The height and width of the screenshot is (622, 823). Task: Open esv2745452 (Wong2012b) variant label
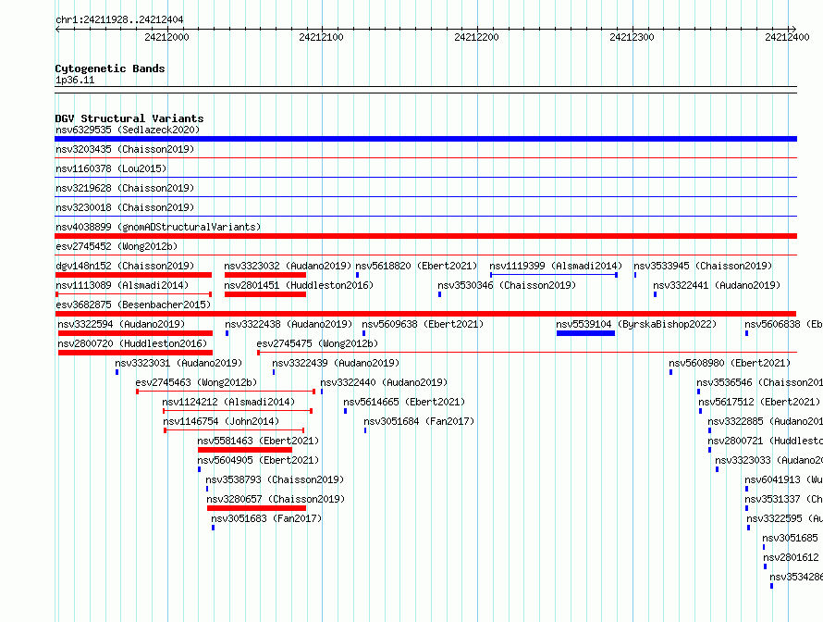pos(117,246)
